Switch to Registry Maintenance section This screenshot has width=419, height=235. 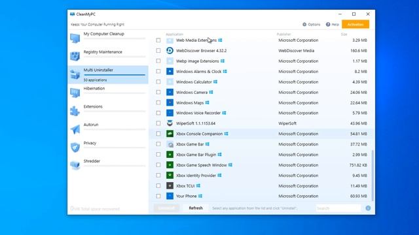[x=108, y=56]
